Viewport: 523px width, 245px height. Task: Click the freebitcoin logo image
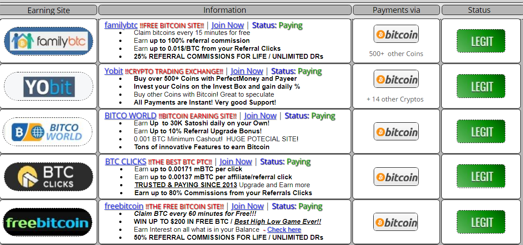coord(48,222)
